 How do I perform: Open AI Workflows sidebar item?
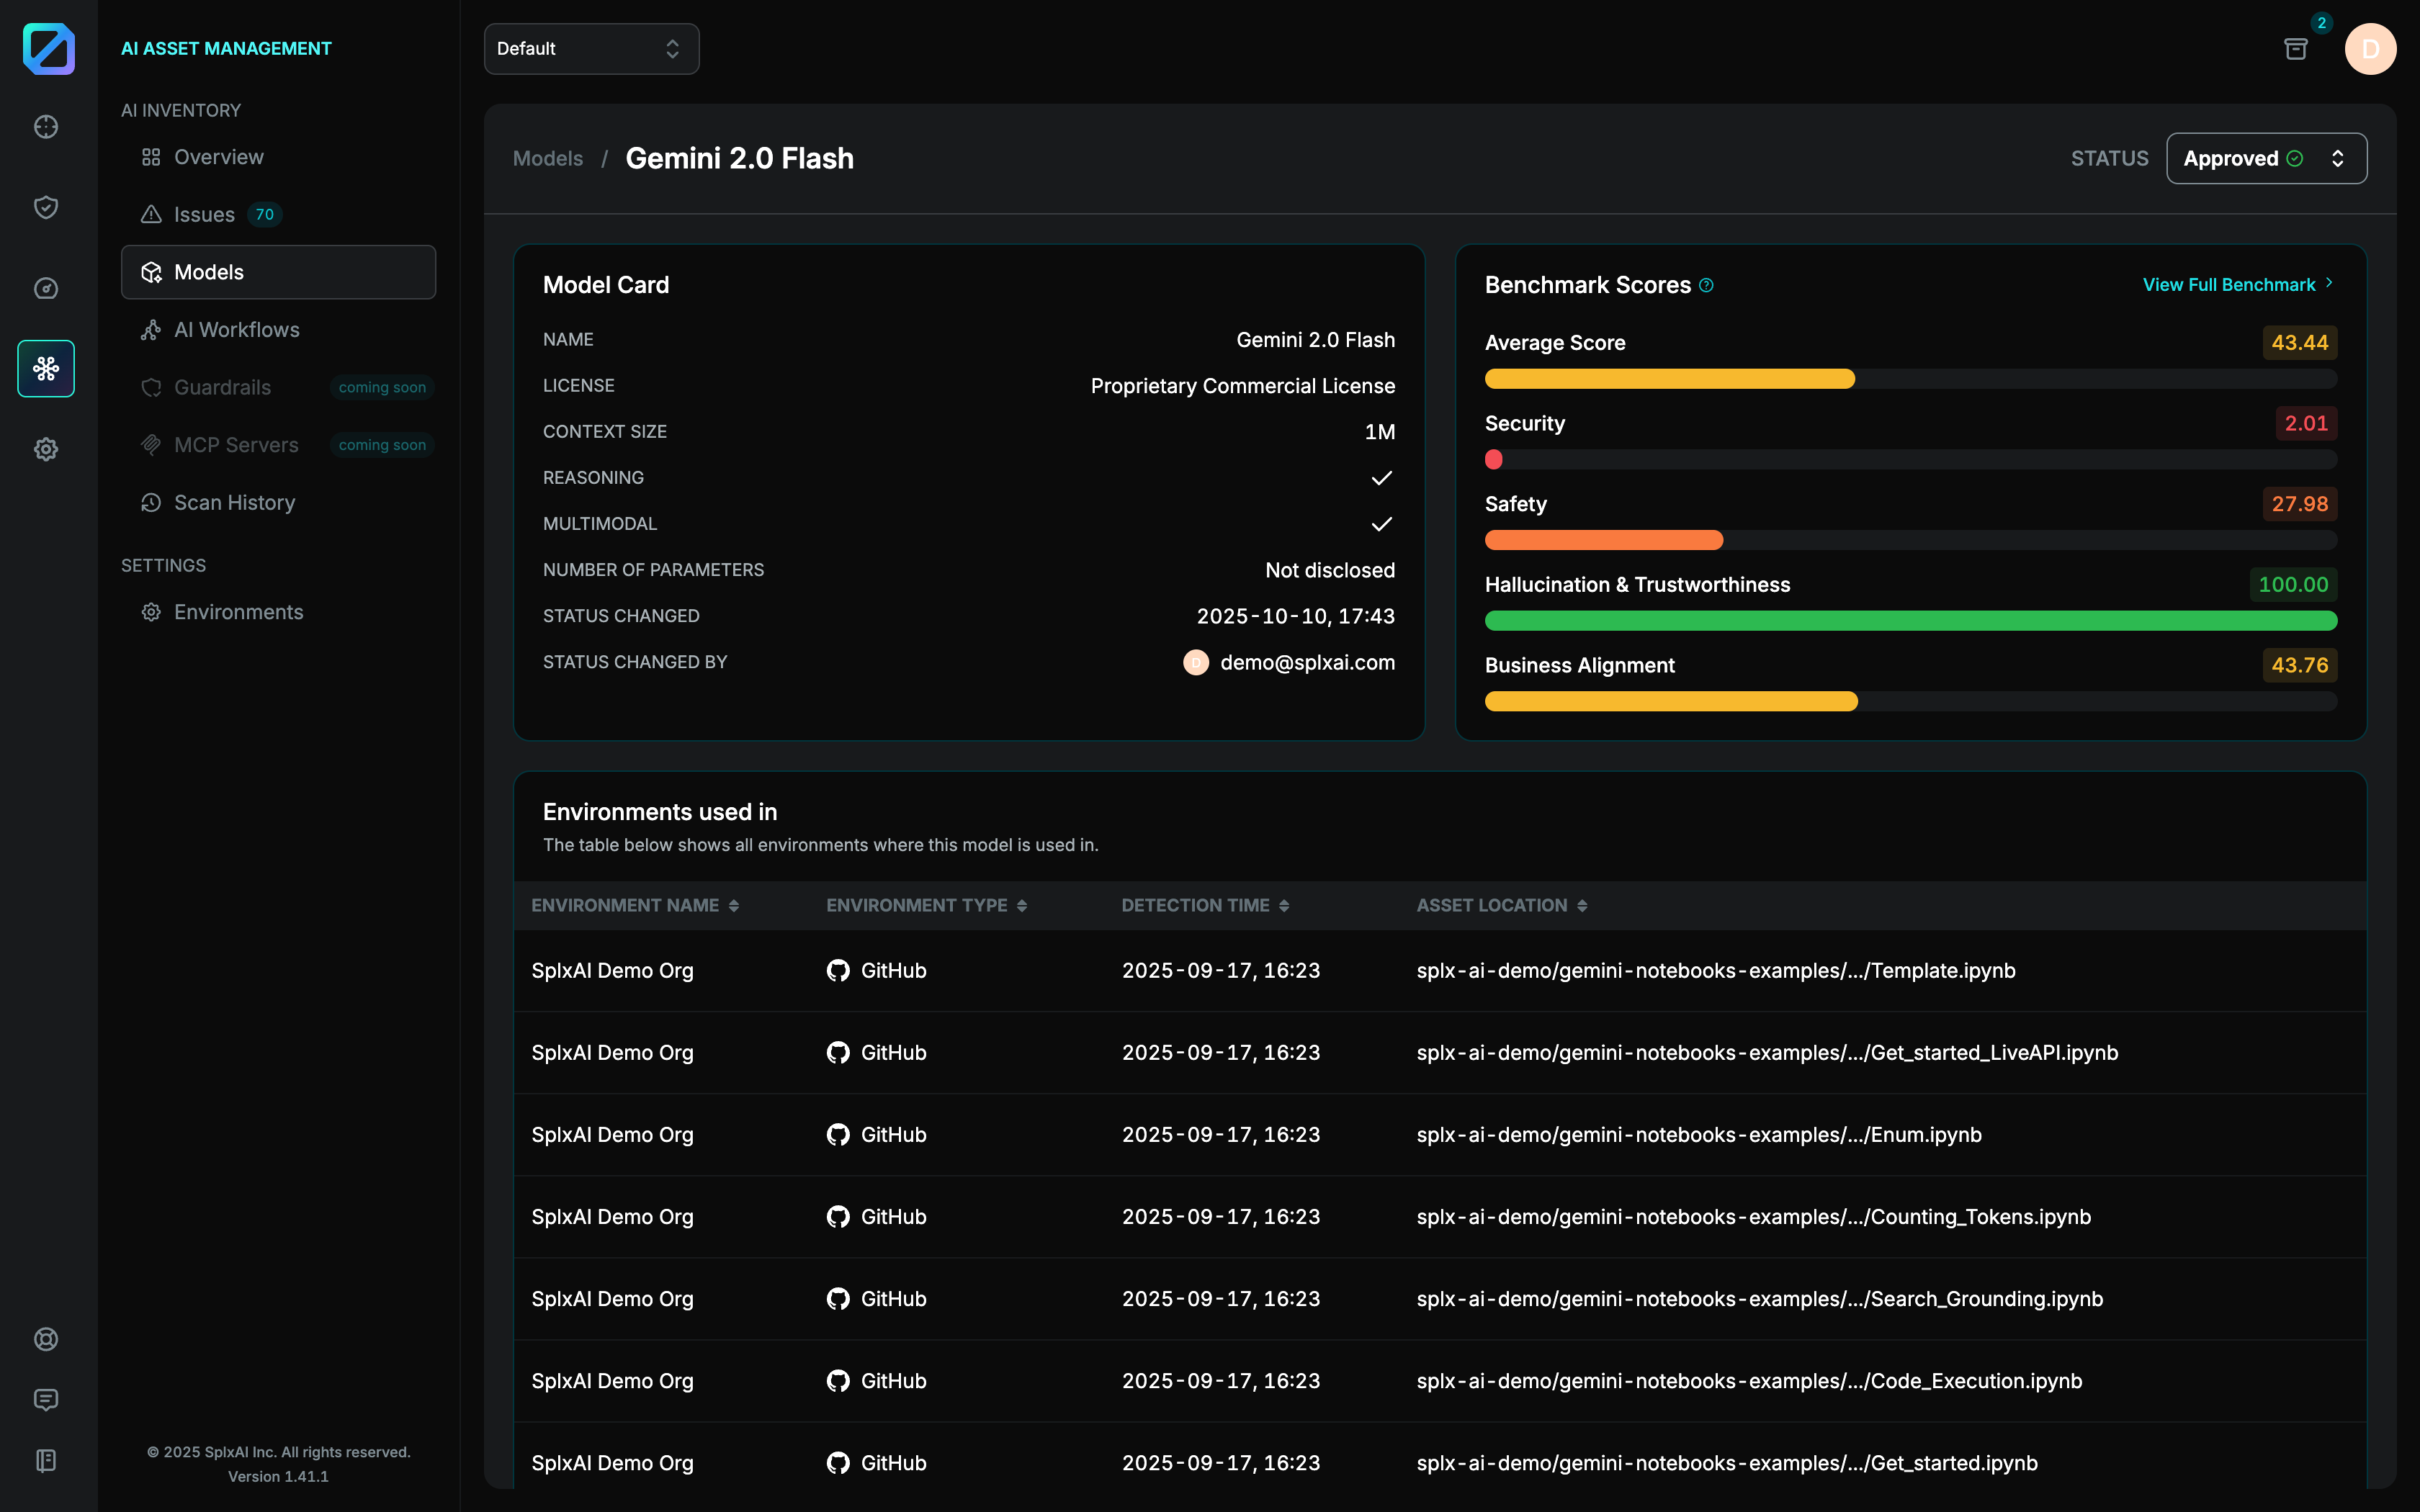236,330
